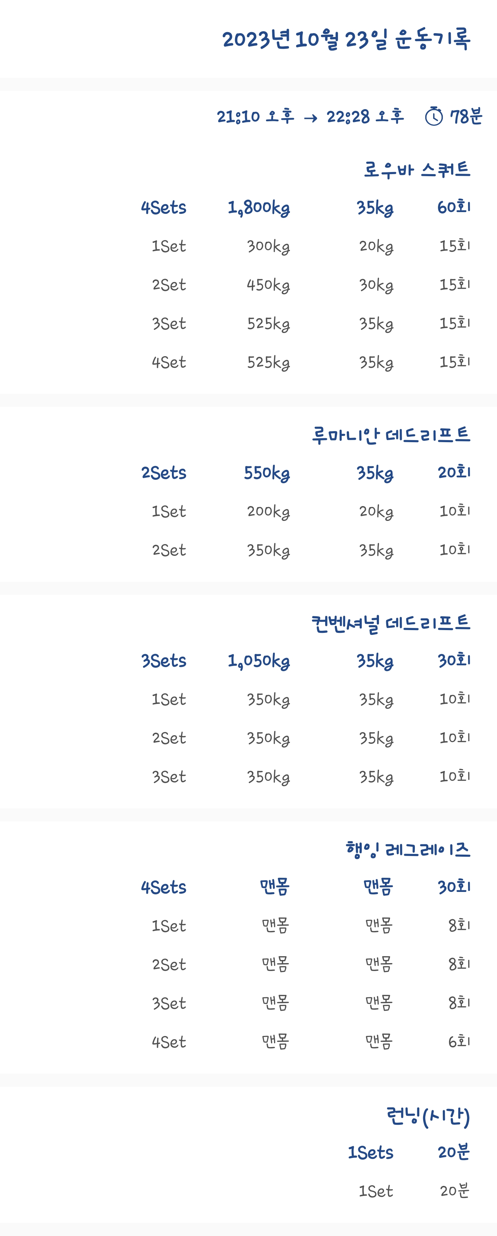Select the 1,800kg total volume for squats

259,208
